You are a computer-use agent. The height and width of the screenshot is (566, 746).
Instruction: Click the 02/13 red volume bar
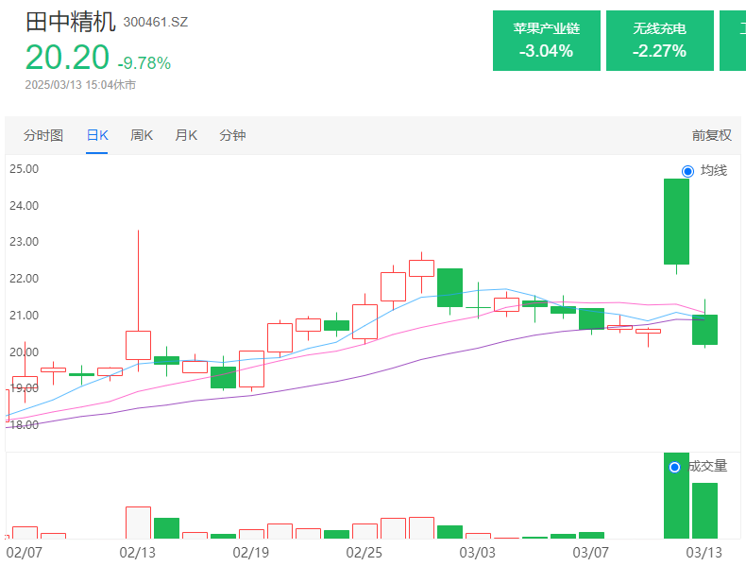pyautogui.click(x=139, y=523)
